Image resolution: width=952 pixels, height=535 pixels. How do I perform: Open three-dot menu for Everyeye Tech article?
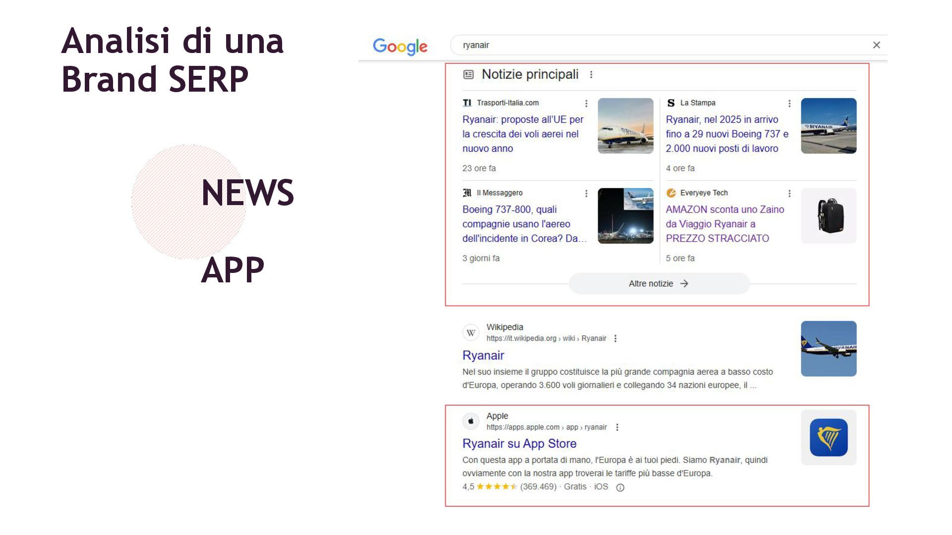789,193
